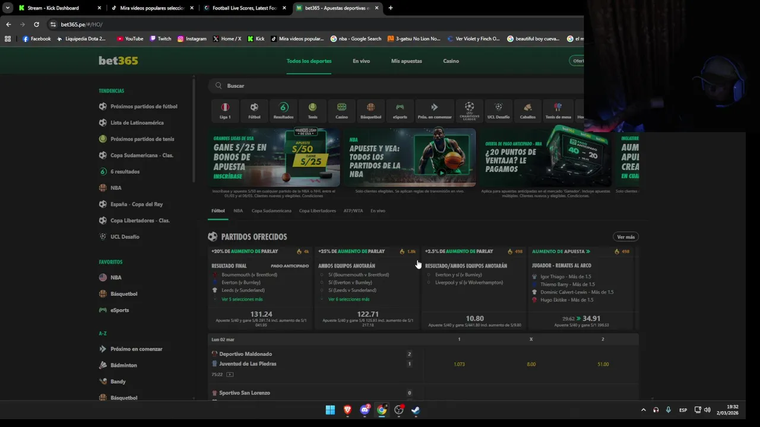Expand Ver 6 selecciones más
The width and height of the screenshot is (760, 427).
point(349,299)
